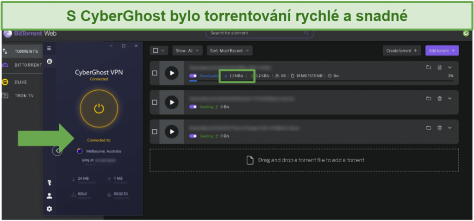Delete the downloading torrent with trash icon

click(440, 68)
